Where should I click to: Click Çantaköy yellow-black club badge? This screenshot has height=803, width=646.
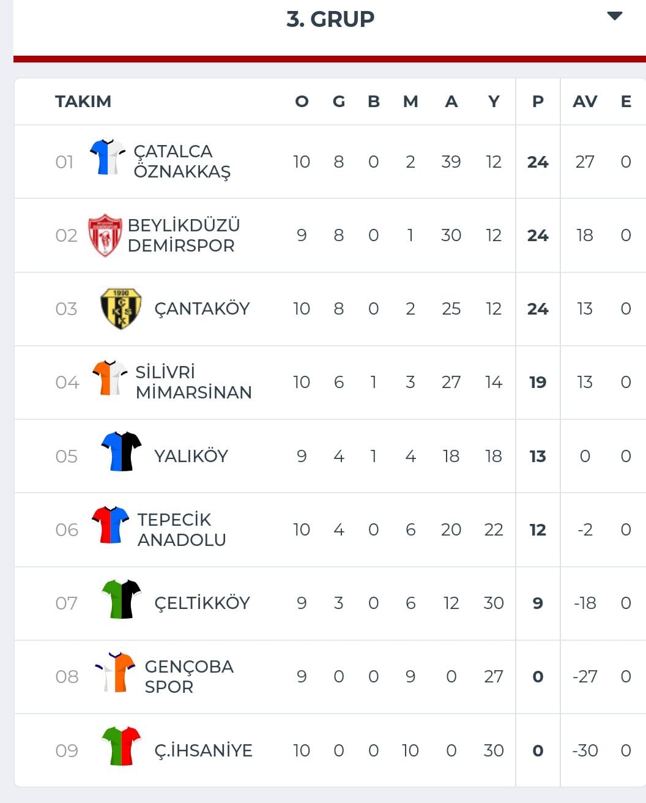(x=121, y=308)
